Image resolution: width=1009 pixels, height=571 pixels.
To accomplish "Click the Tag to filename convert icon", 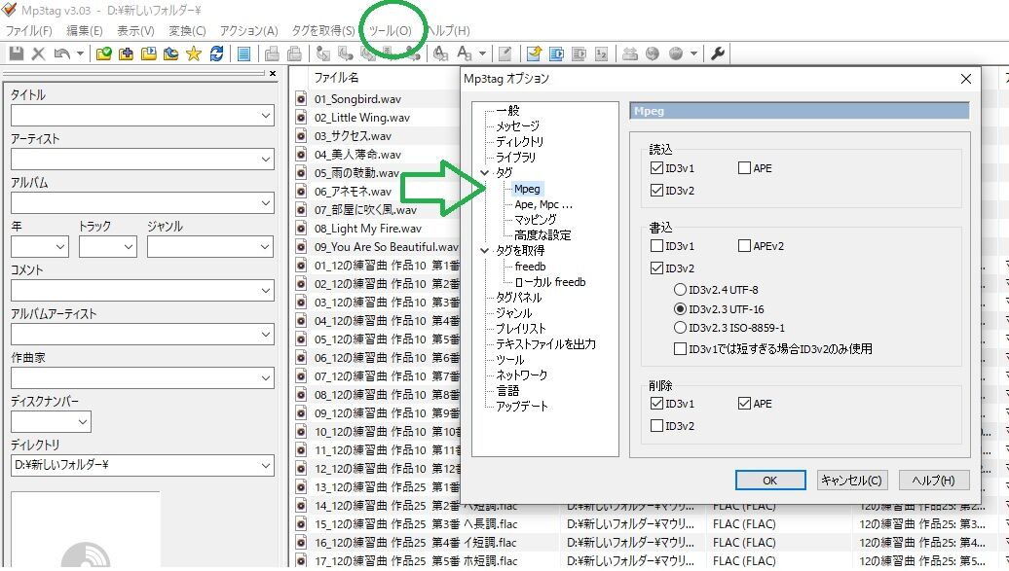I will click(323, 54).
